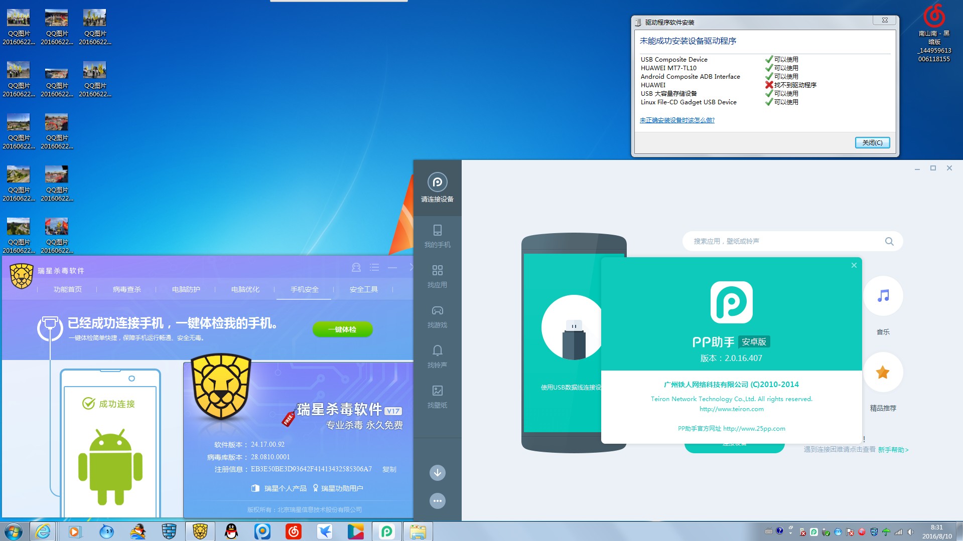Click the HUAWEI MT7-TL10 row text
The image size is (963, 541).
pos(668,68)
